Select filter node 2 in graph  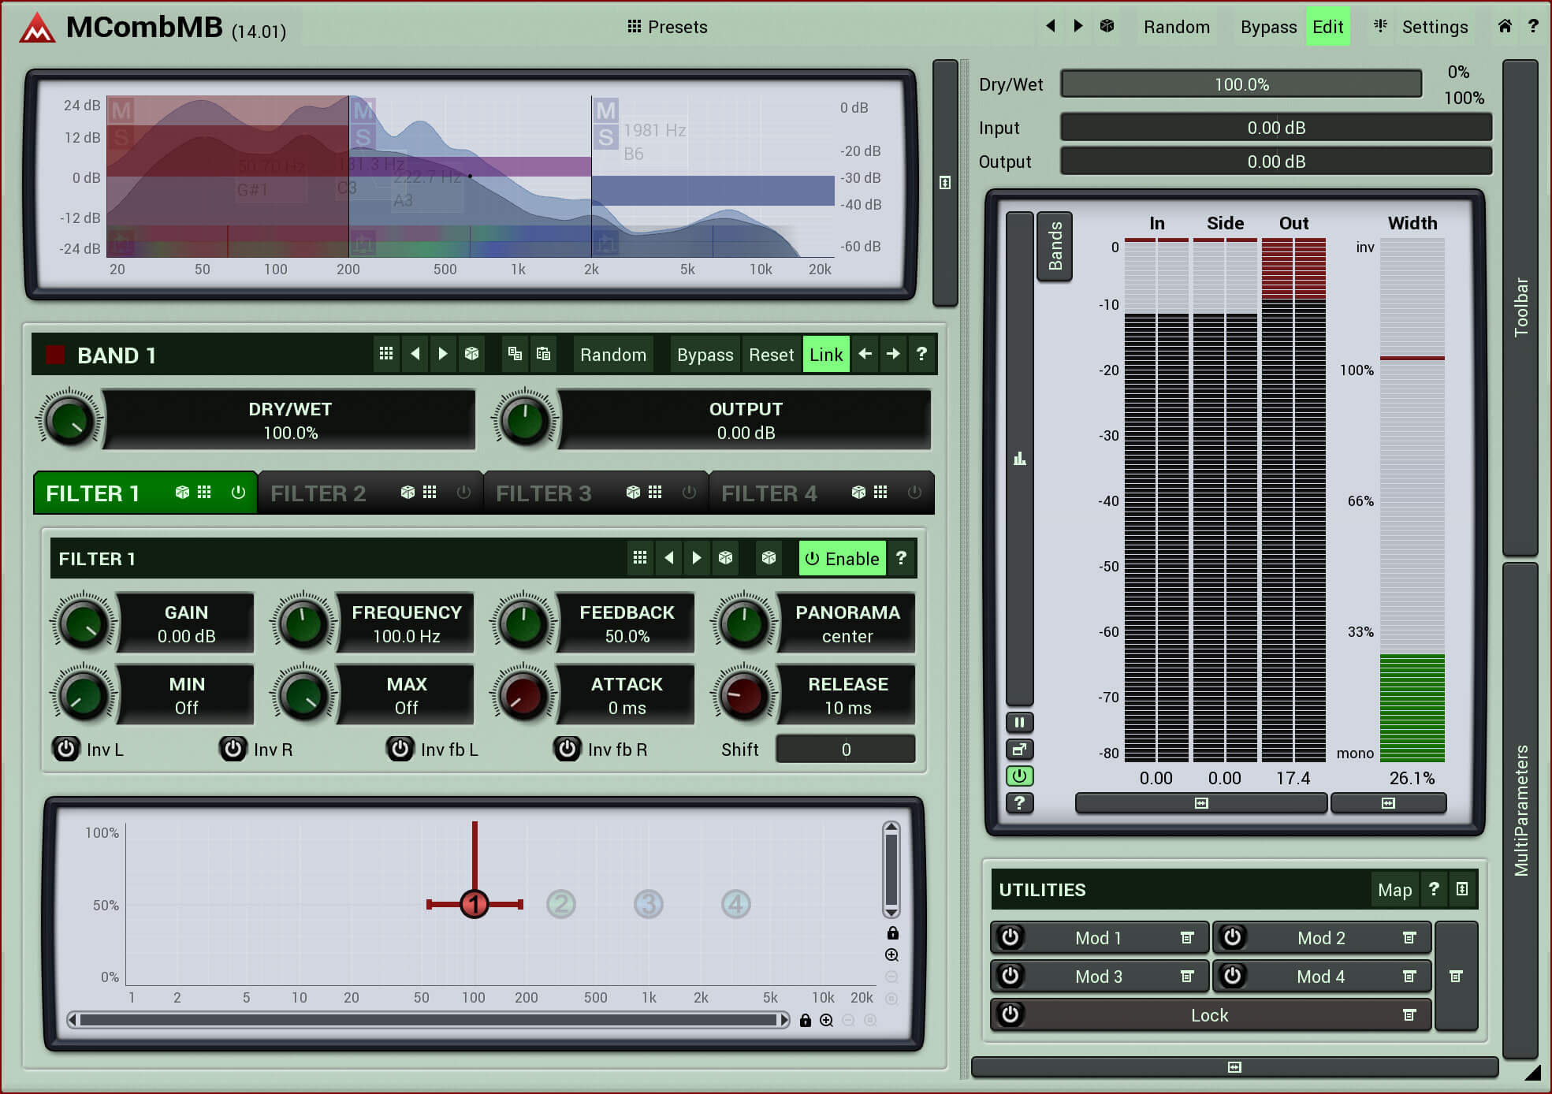pos(561,904)
